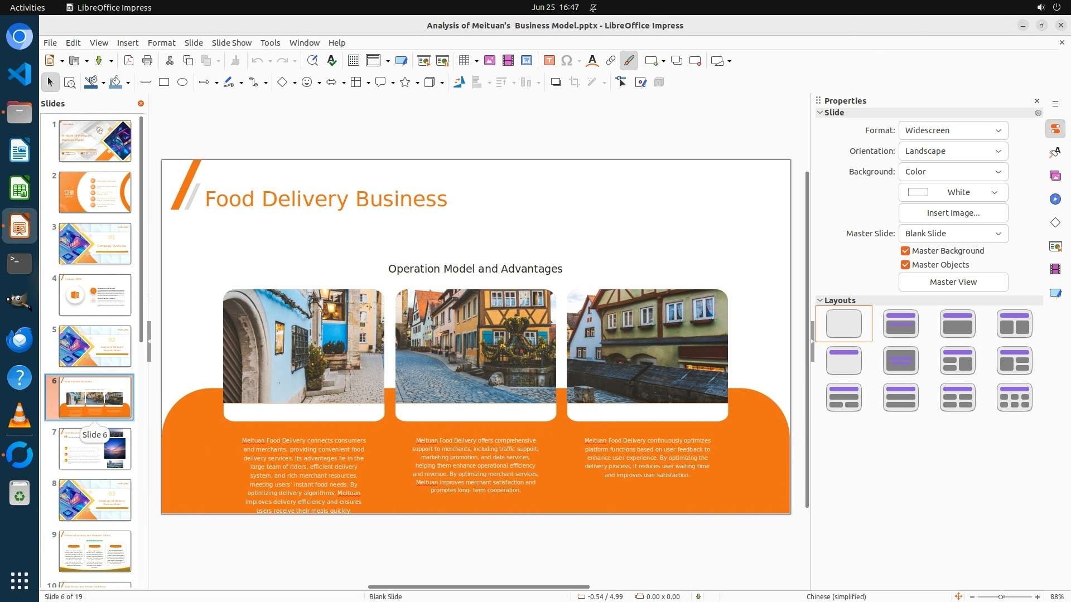Open the Format dropdown showing Widescreen
This screenshot has height=602, width=1071.
(953, 130)
